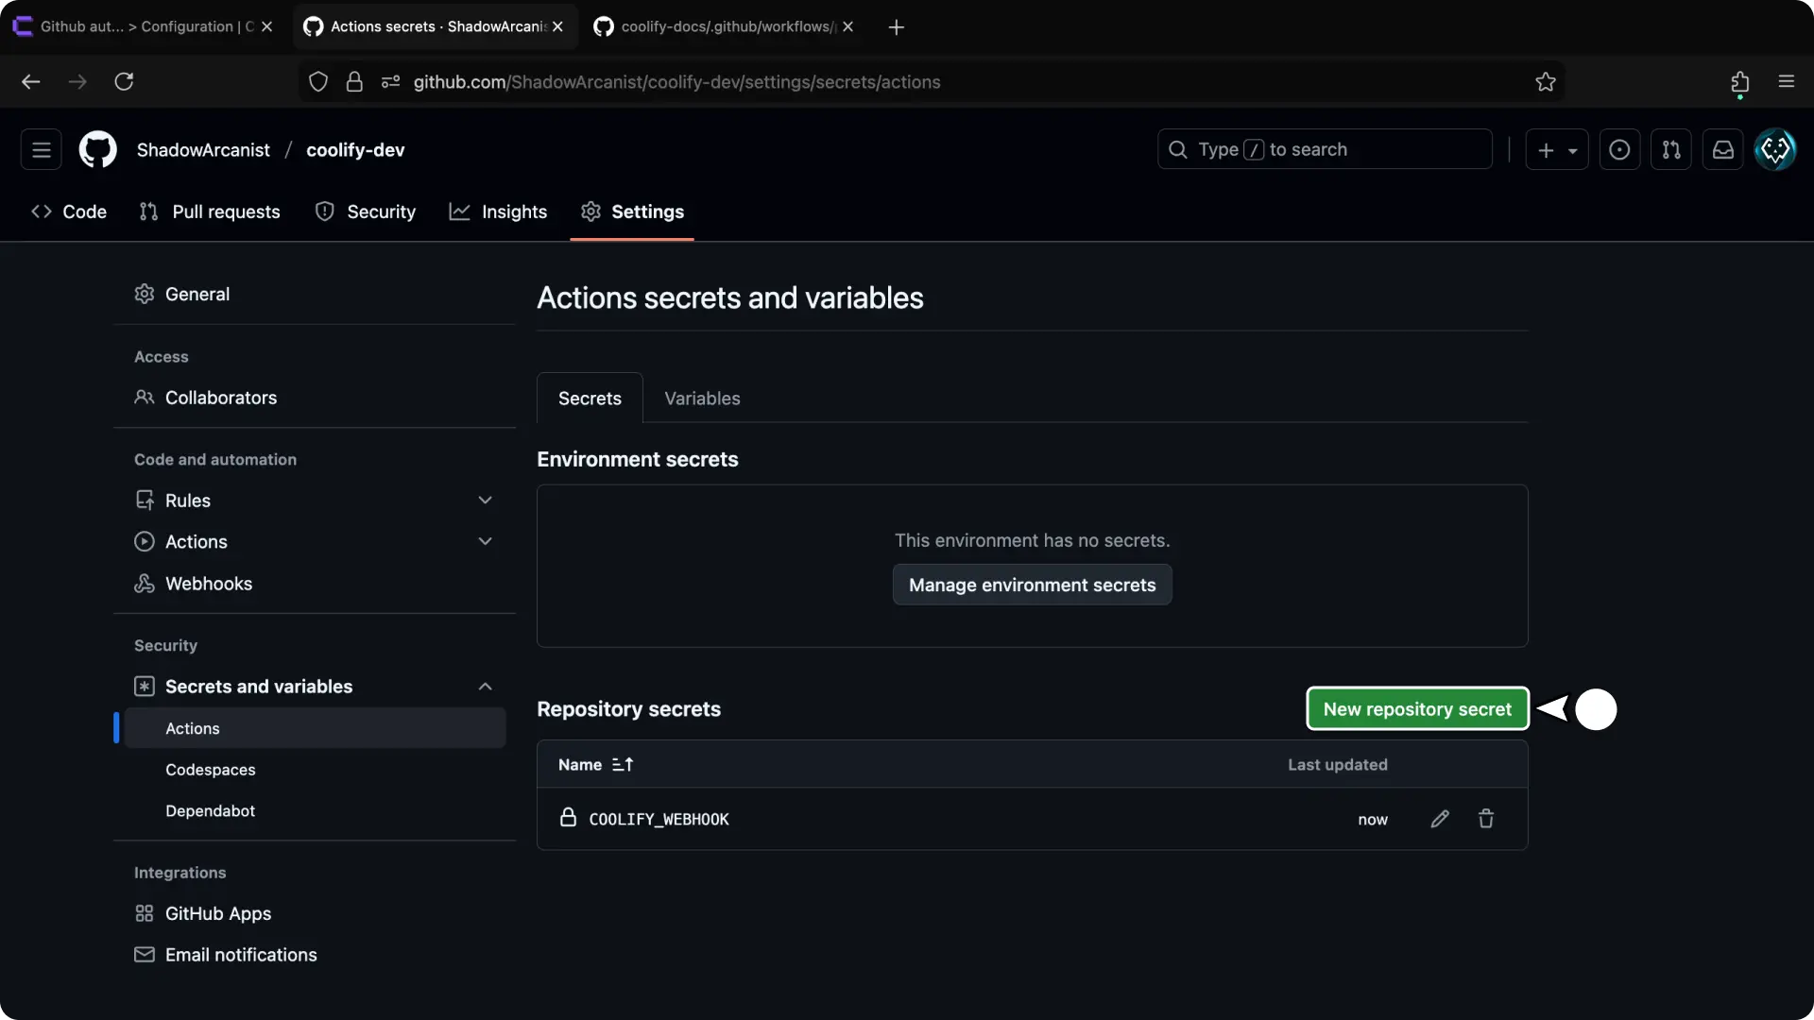Bookmark this page with the star icon
Viewport: 1814px width, 1020px height.
(1545, 82)
